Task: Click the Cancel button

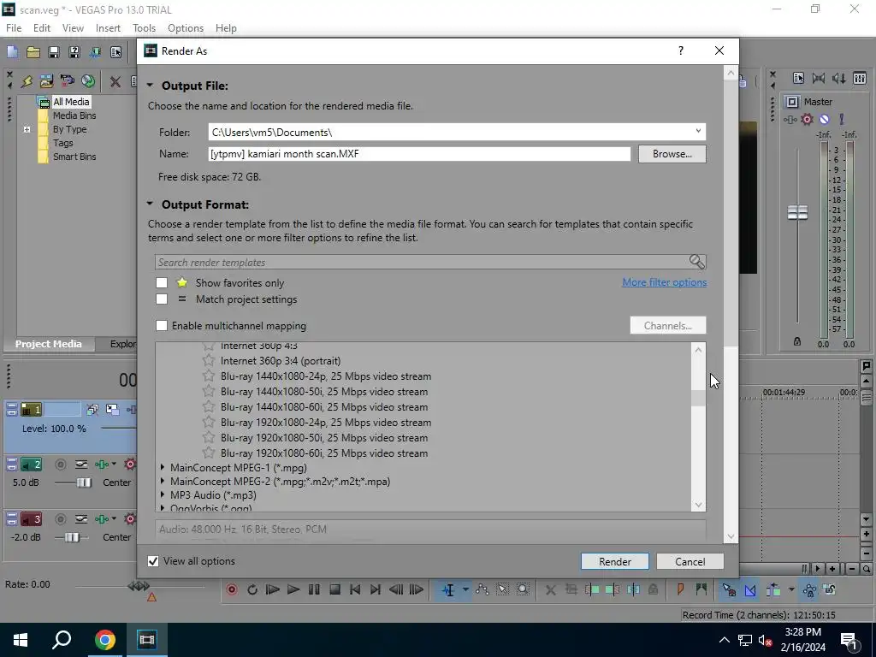Action: pyautogui.click(x=690, y=561)
